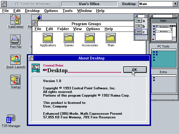Image resolution: width=179 pixels, height=134 pixels.
Task: Select drive a icon in drive panel
Action: tap(139, 21)
